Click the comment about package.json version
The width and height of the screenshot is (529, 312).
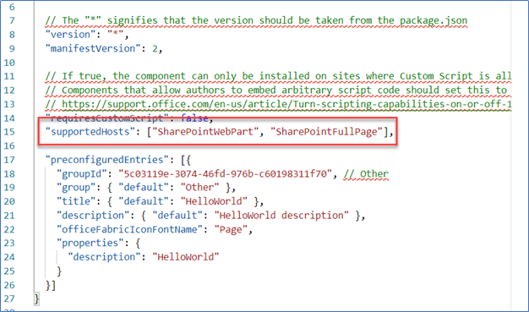256,20
